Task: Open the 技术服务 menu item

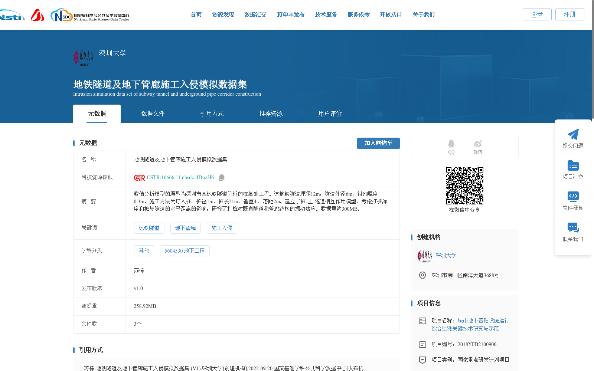Action: (x=326, y=15)
